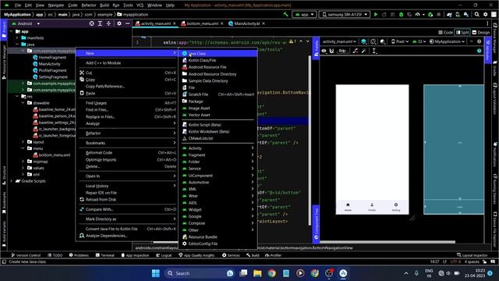This screenshot has height=281, width=499.
Task: Open MyApplication theme dropdown
Action: pos(447,41)
